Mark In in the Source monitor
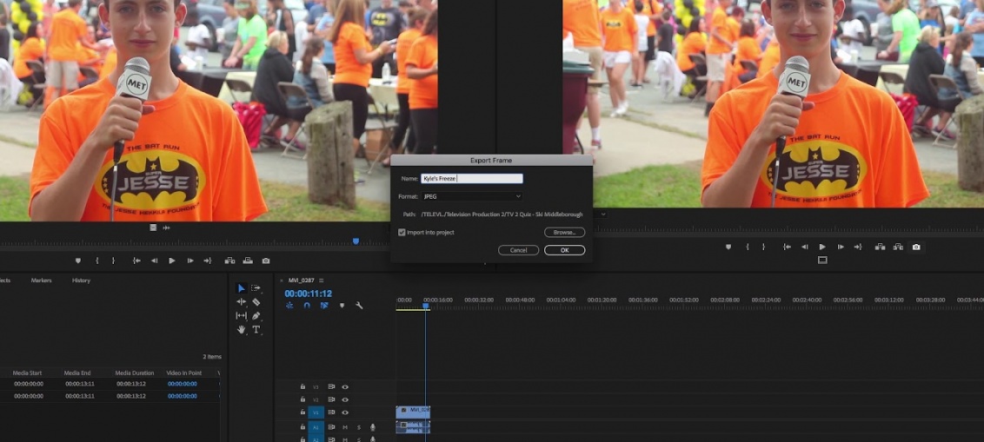The height and width of the screenshot is (442, 984). click(96, 261)
